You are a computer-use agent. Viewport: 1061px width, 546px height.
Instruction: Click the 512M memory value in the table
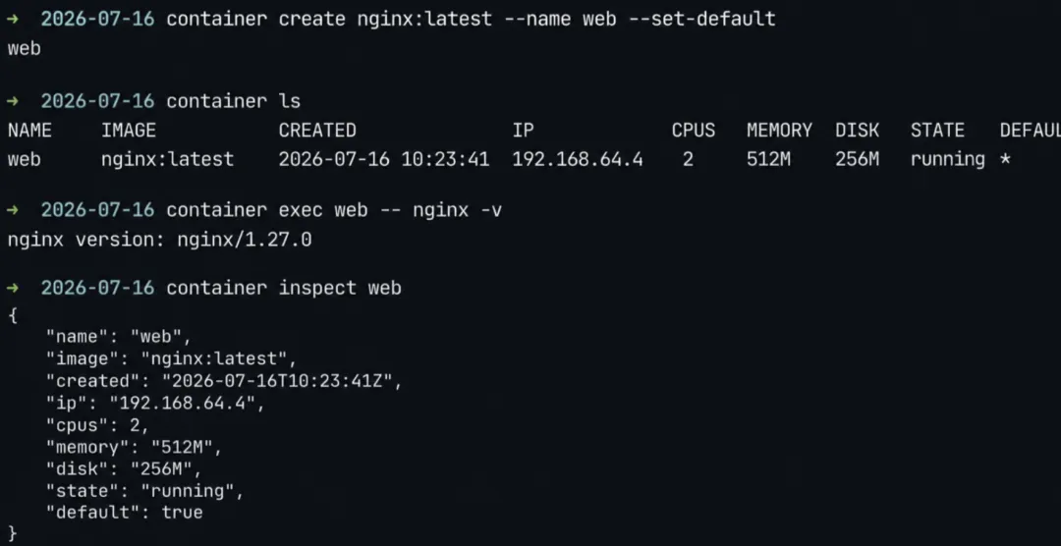click(768, 160)
